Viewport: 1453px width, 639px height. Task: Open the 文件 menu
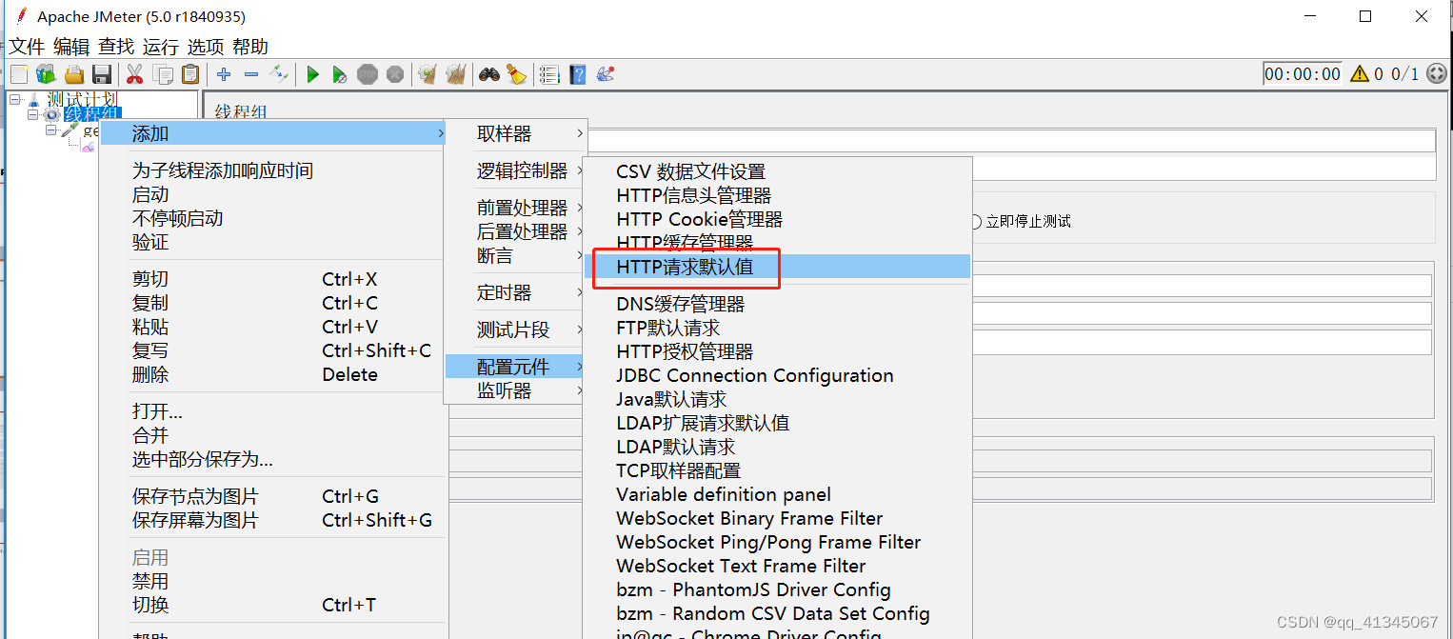tap(28, 47)
